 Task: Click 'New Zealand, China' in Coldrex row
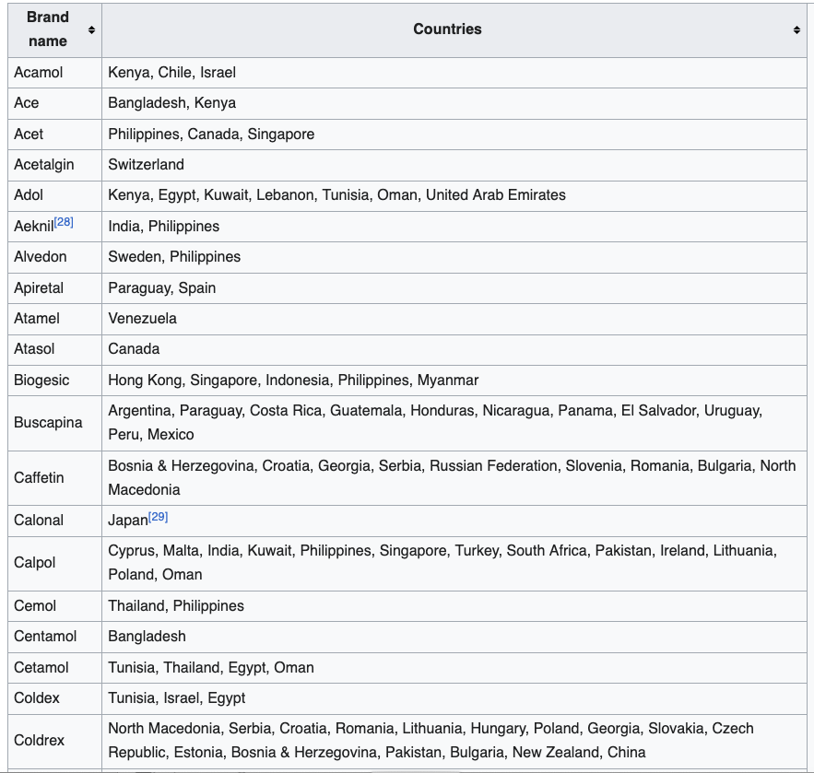579,753
